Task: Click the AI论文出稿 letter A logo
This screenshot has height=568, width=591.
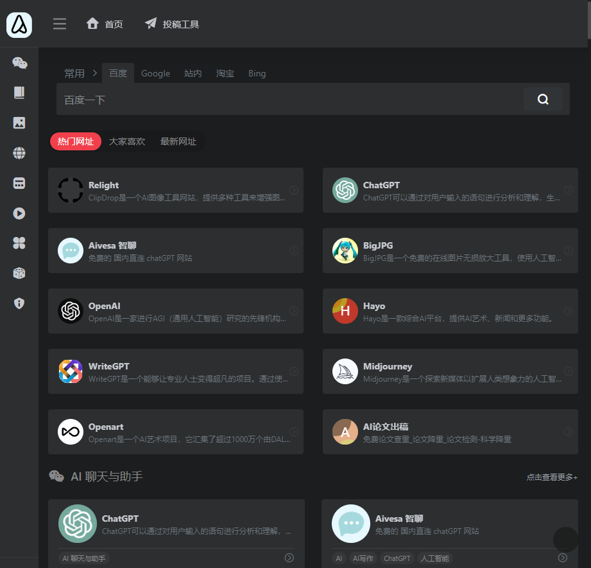Action: (345, 432)
